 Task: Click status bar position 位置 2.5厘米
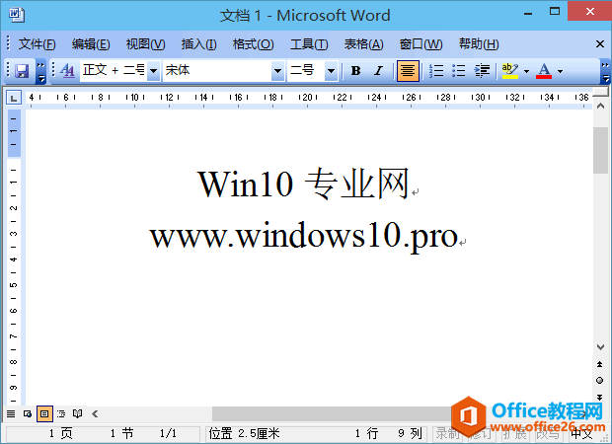[245, 433]
